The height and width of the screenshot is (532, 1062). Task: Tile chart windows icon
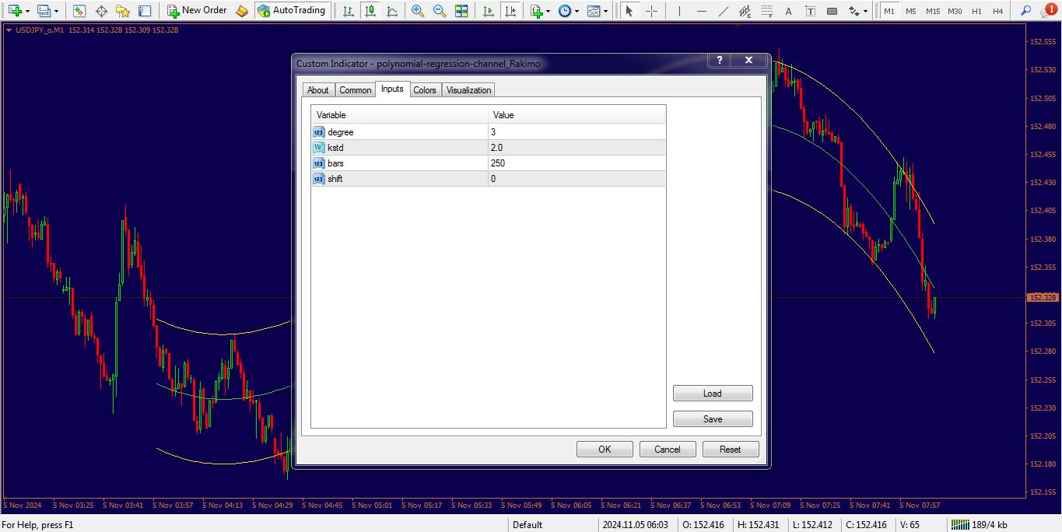tap(461, 11)
